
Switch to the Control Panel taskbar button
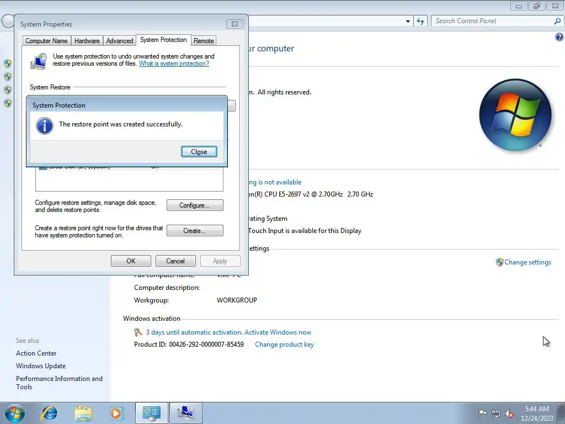coord(151,413)
